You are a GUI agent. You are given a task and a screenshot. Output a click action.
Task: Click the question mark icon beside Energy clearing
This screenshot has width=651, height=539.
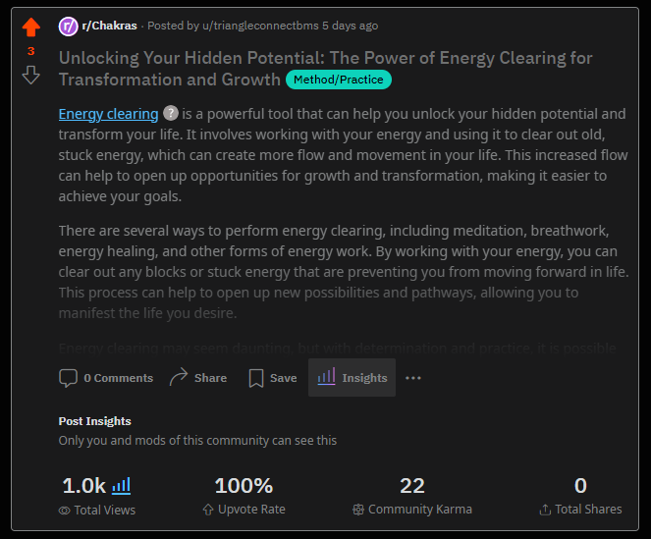point(171,114)
